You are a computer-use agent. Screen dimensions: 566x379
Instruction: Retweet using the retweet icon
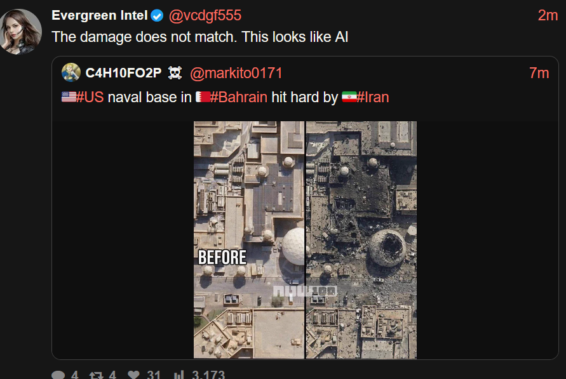click(97, 375)
